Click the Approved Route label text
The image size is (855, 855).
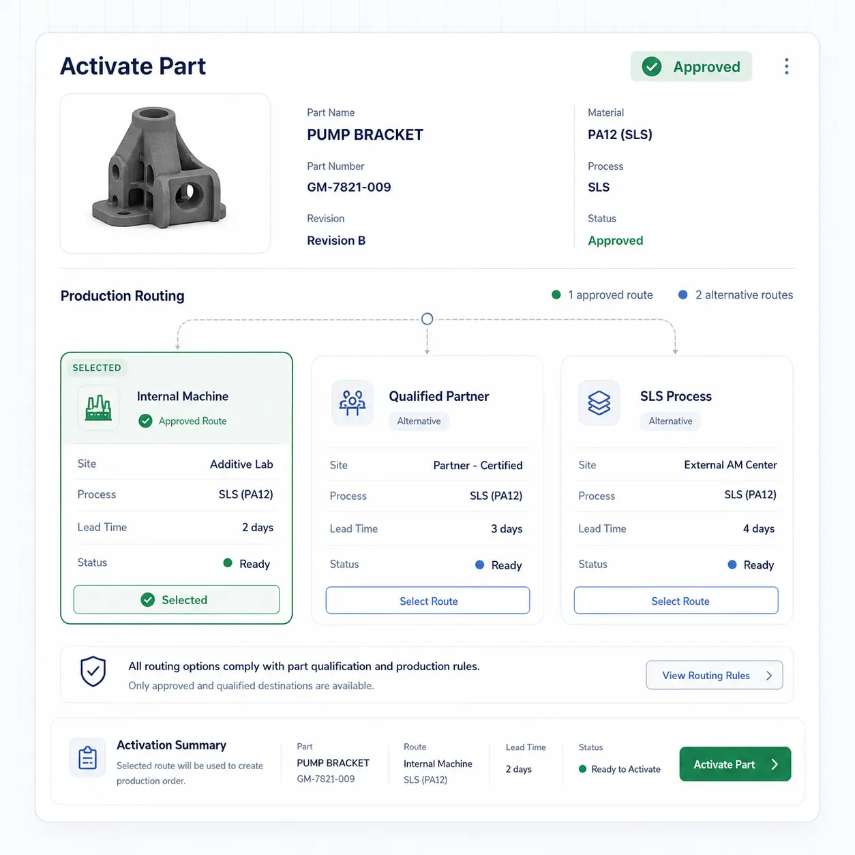(x=192, y=421)
